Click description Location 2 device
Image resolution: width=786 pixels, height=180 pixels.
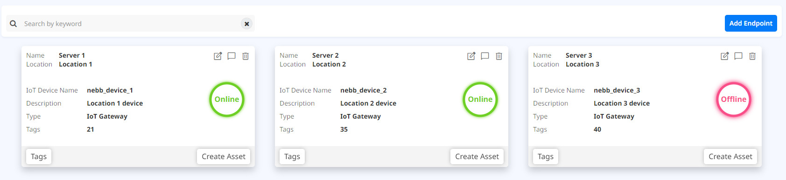pos(368,103)
